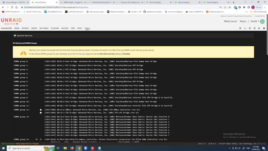
Task: Switch to the Proxy settings SDK tab
Action: (x=15, y=2)
